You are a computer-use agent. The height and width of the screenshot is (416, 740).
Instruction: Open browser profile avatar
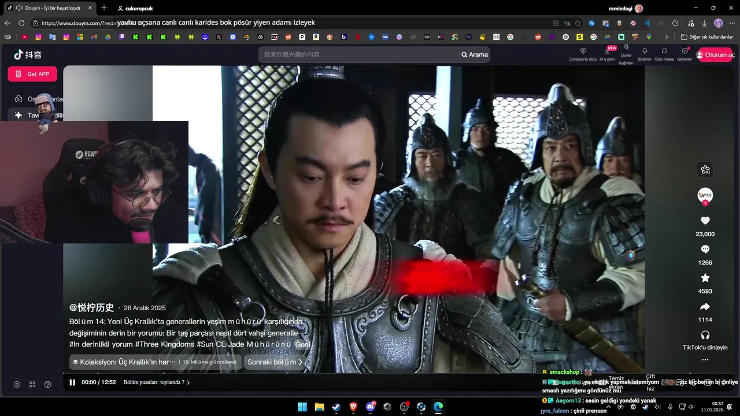coord(718,23)
